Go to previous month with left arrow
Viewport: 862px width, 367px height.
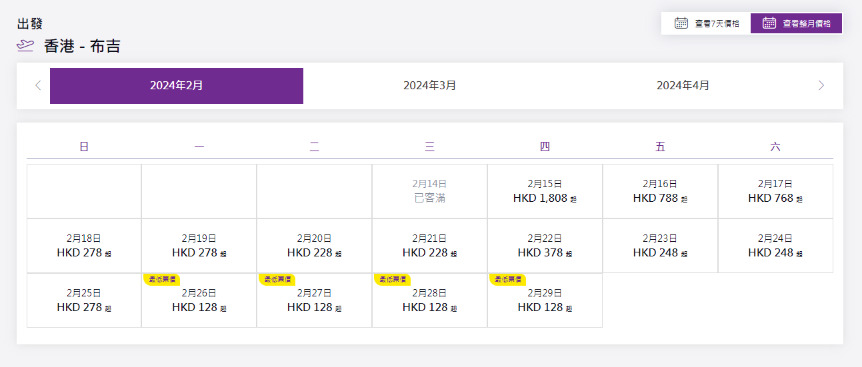click(38, 85)
